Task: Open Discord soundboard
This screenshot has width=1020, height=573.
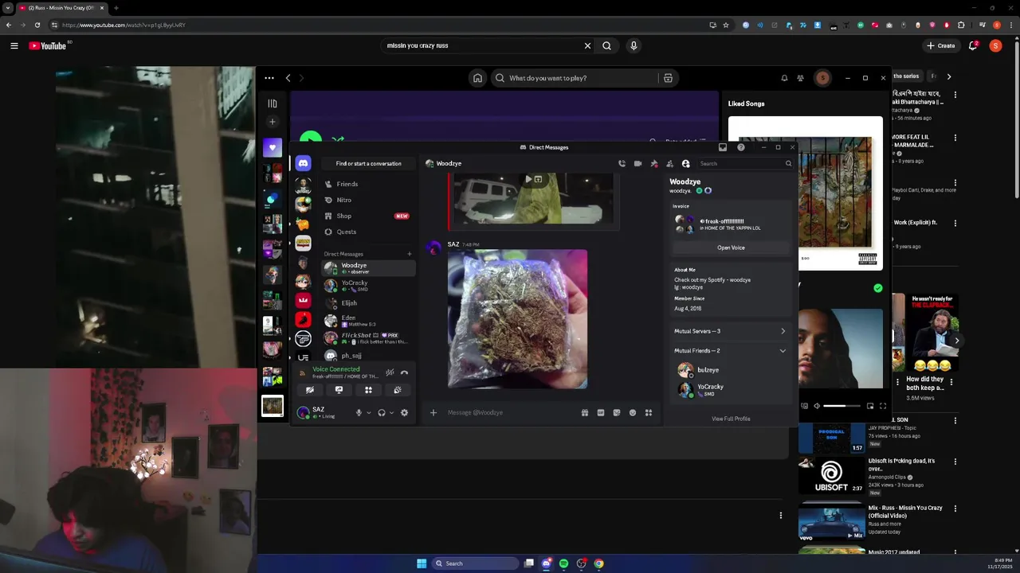Action: 397,390
